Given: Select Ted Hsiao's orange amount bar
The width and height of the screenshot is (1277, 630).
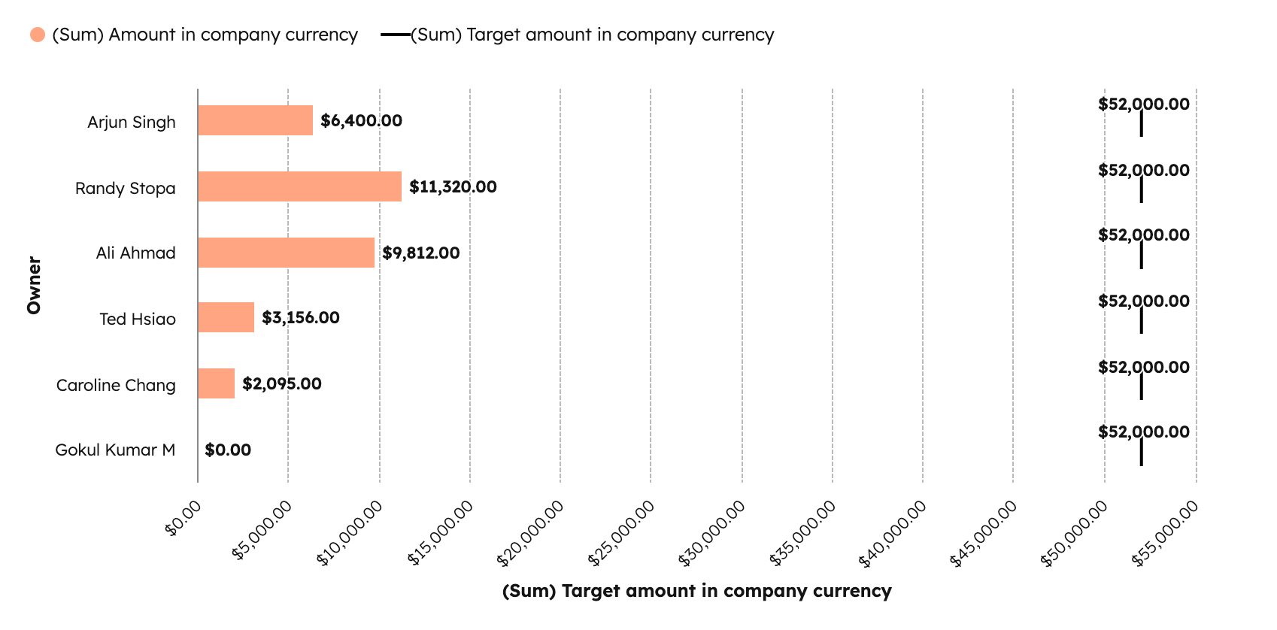Looking at the screenshot, I should click(226, 317).
